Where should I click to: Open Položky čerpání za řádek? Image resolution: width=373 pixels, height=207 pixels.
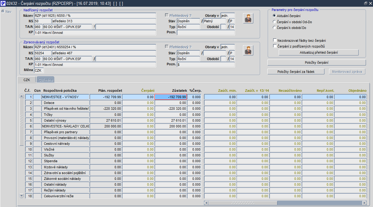296,72
